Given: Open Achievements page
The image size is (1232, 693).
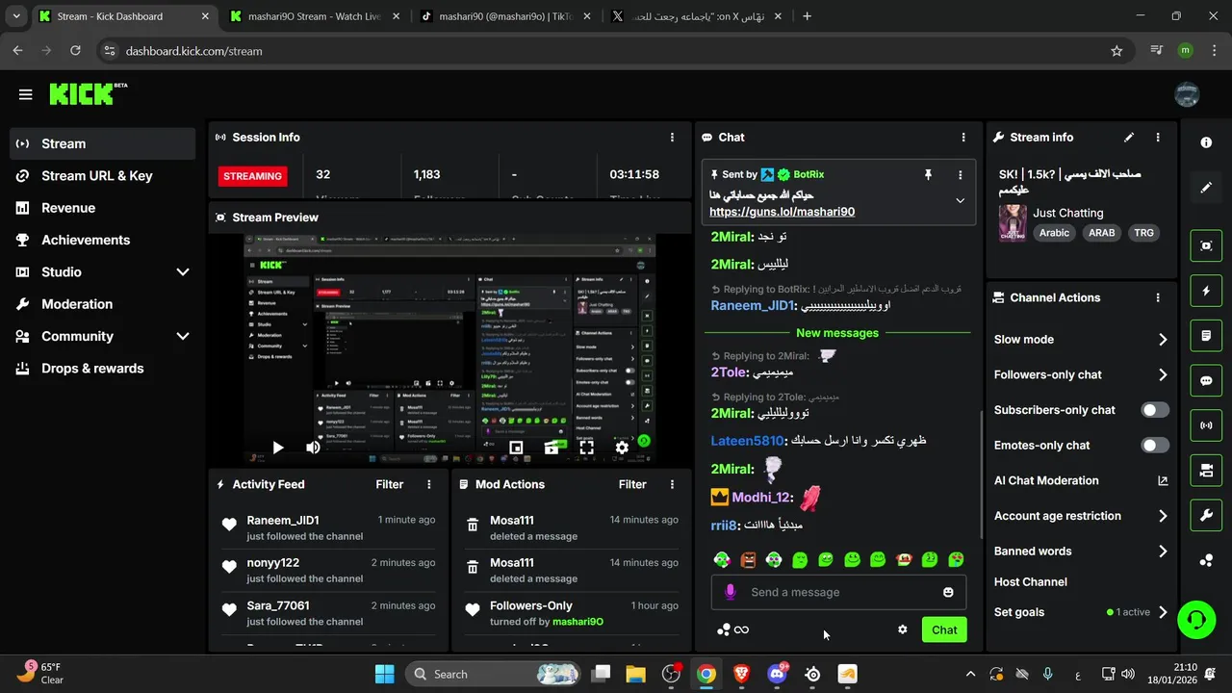Looking at the screenshot, I should point(103,240).
